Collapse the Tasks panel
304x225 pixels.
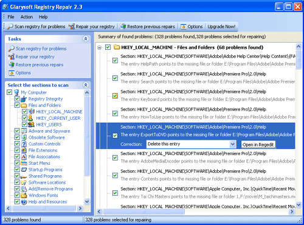point(86,39)
